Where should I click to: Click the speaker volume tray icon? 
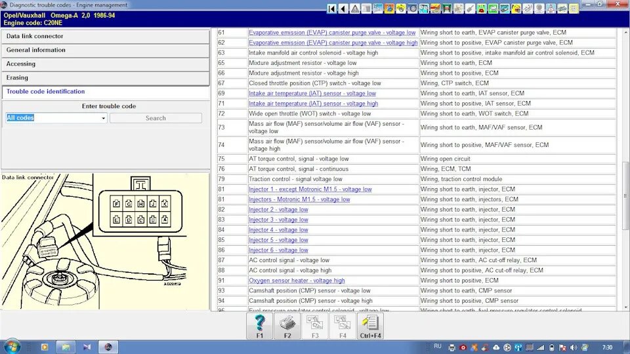(x=574, y=347)
